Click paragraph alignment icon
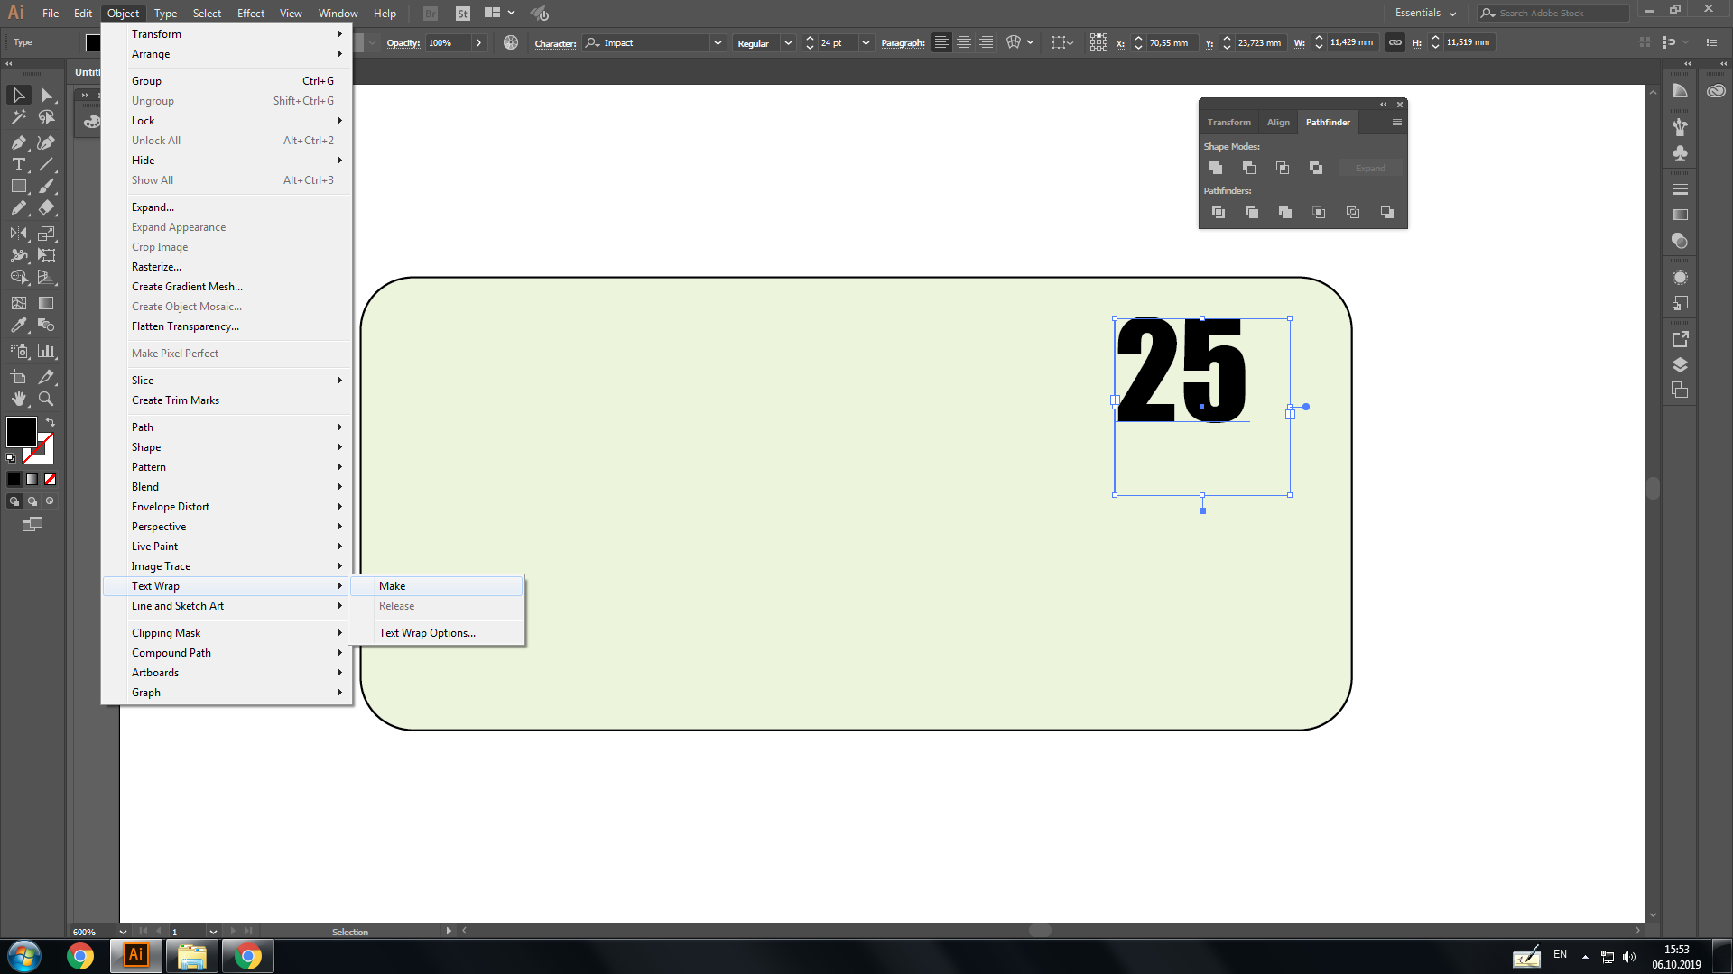The width and height of the screenshot is (1733, 974). tap(942, 42)
